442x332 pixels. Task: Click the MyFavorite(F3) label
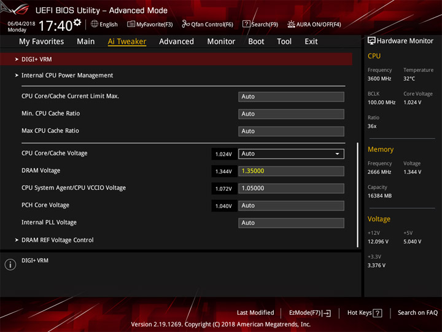(x=155, y=24)
